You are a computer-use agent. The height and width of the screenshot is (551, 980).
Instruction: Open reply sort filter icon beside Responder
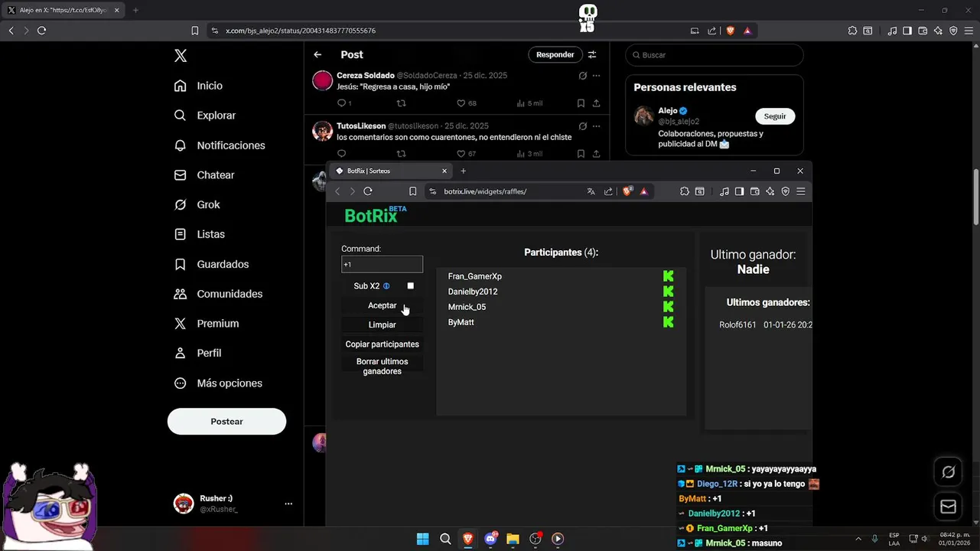[x=591, y=54]
